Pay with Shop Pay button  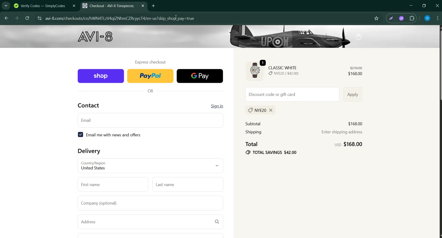point(101,76)
